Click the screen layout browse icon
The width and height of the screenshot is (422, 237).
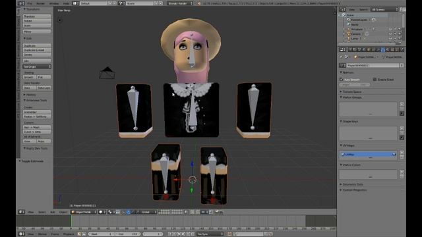click(76, 3)
